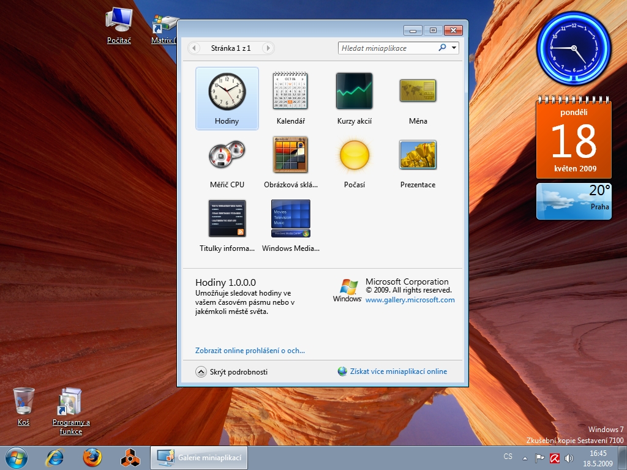
Task: Go to next gadget page
Action: pos(268,48)
